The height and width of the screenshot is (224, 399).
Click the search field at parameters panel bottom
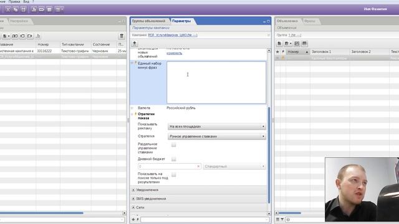205,220
